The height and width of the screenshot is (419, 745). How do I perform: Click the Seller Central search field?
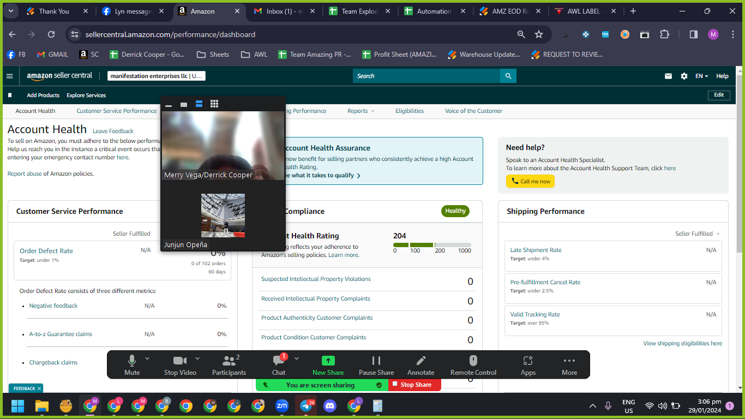pos(426,76)
